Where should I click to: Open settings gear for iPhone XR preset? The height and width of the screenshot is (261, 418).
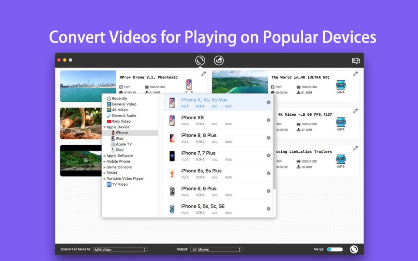point(269,120)
